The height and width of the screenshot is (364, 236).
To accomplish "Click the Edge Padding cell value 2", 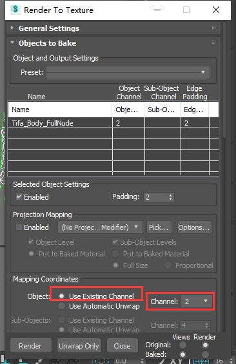I will (195, 123).
